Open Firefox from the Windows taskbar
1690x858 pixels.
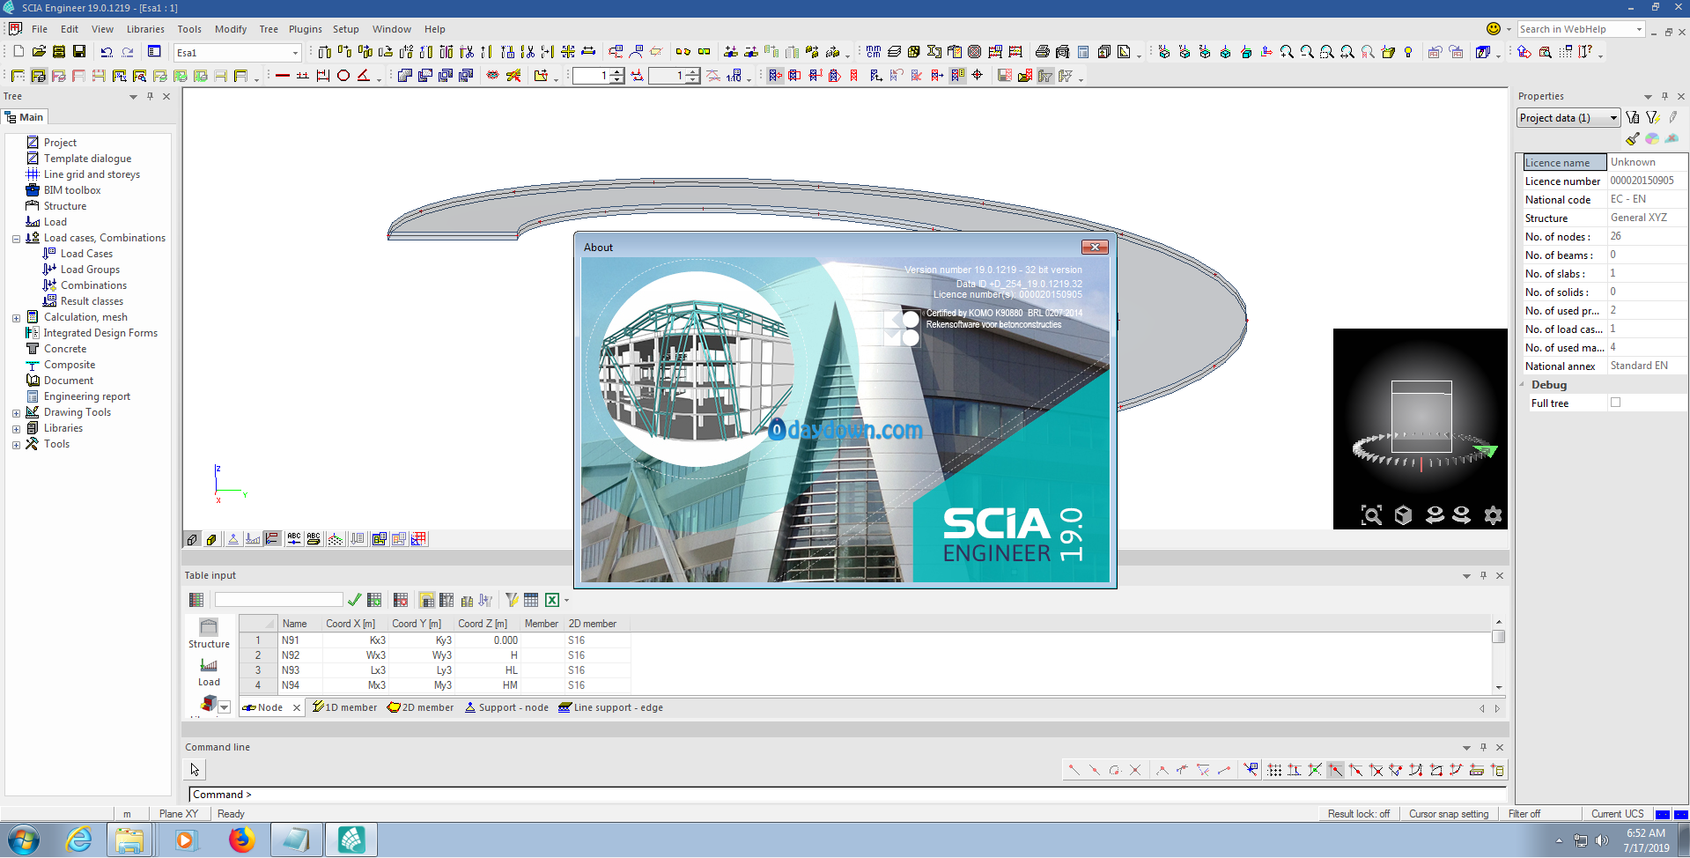[241, 840]
